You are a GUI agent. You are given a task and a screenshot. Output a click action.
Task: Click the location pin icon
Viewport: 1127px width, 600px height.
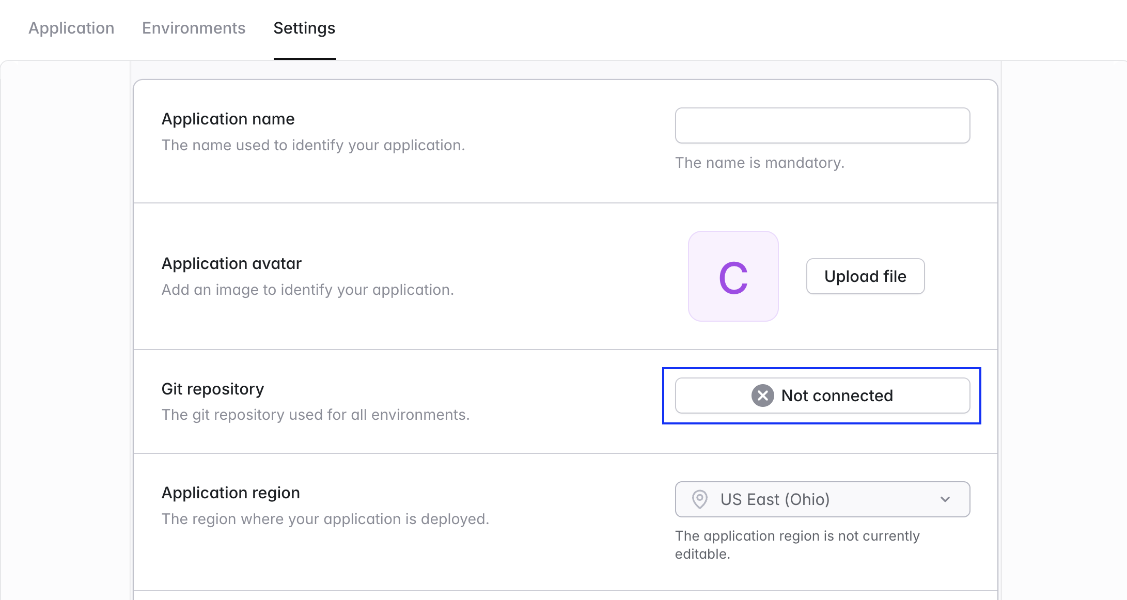[699, 499]
